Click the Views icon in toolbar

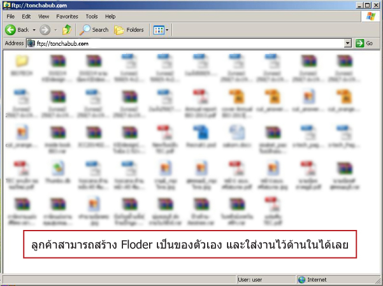tap(157, 30)
